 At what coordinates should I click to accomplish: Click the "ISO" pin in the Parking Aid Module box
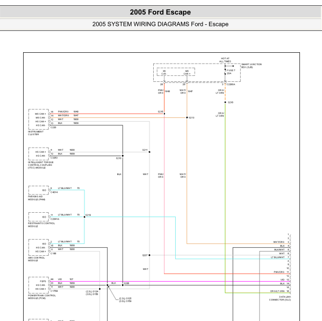(x=44, y=190)
